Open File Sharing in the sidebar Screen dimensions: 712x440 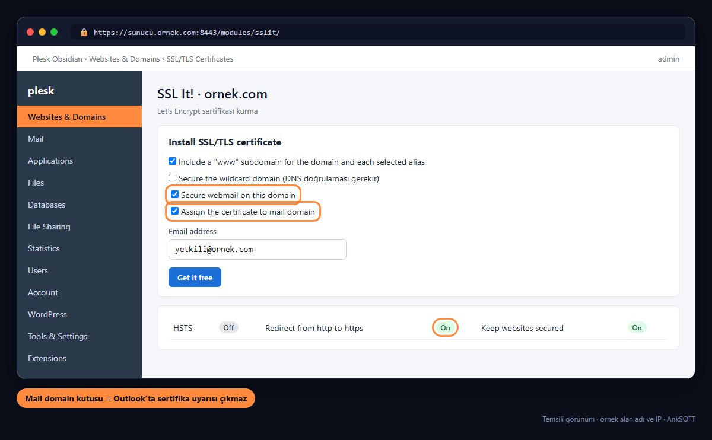click(x=80, y=227)
